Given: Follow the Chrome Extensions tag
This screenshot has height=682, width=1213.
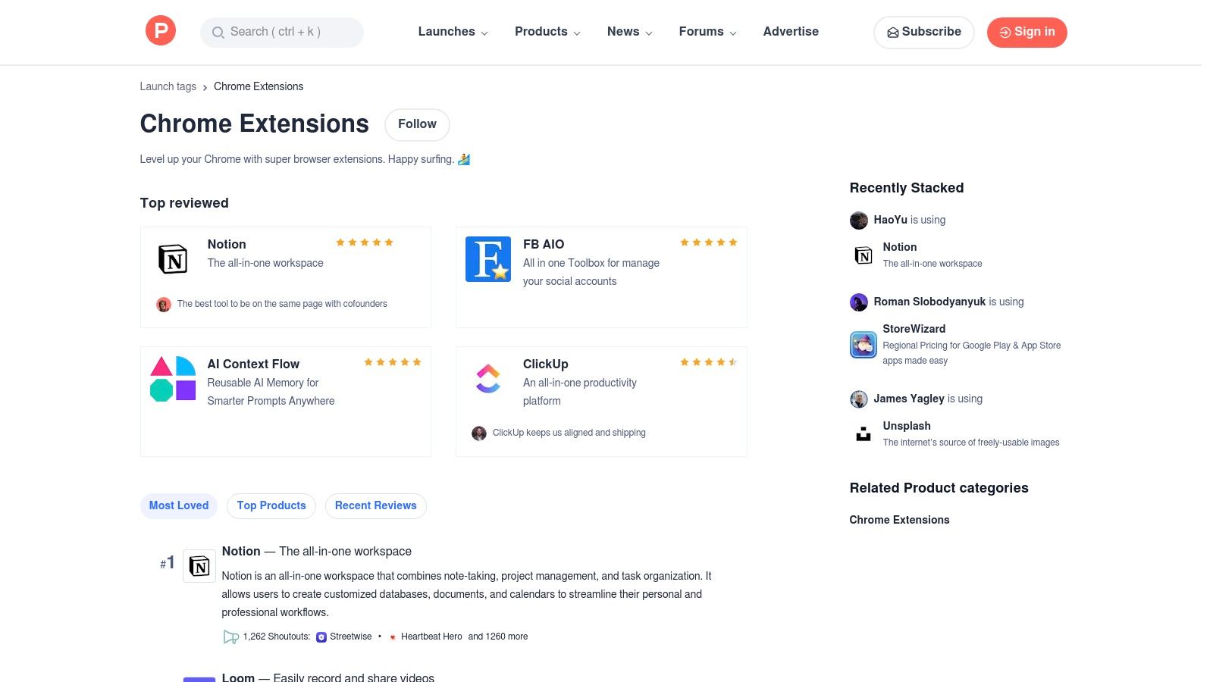Looking at the screenshot, I should tap(416, 124).
